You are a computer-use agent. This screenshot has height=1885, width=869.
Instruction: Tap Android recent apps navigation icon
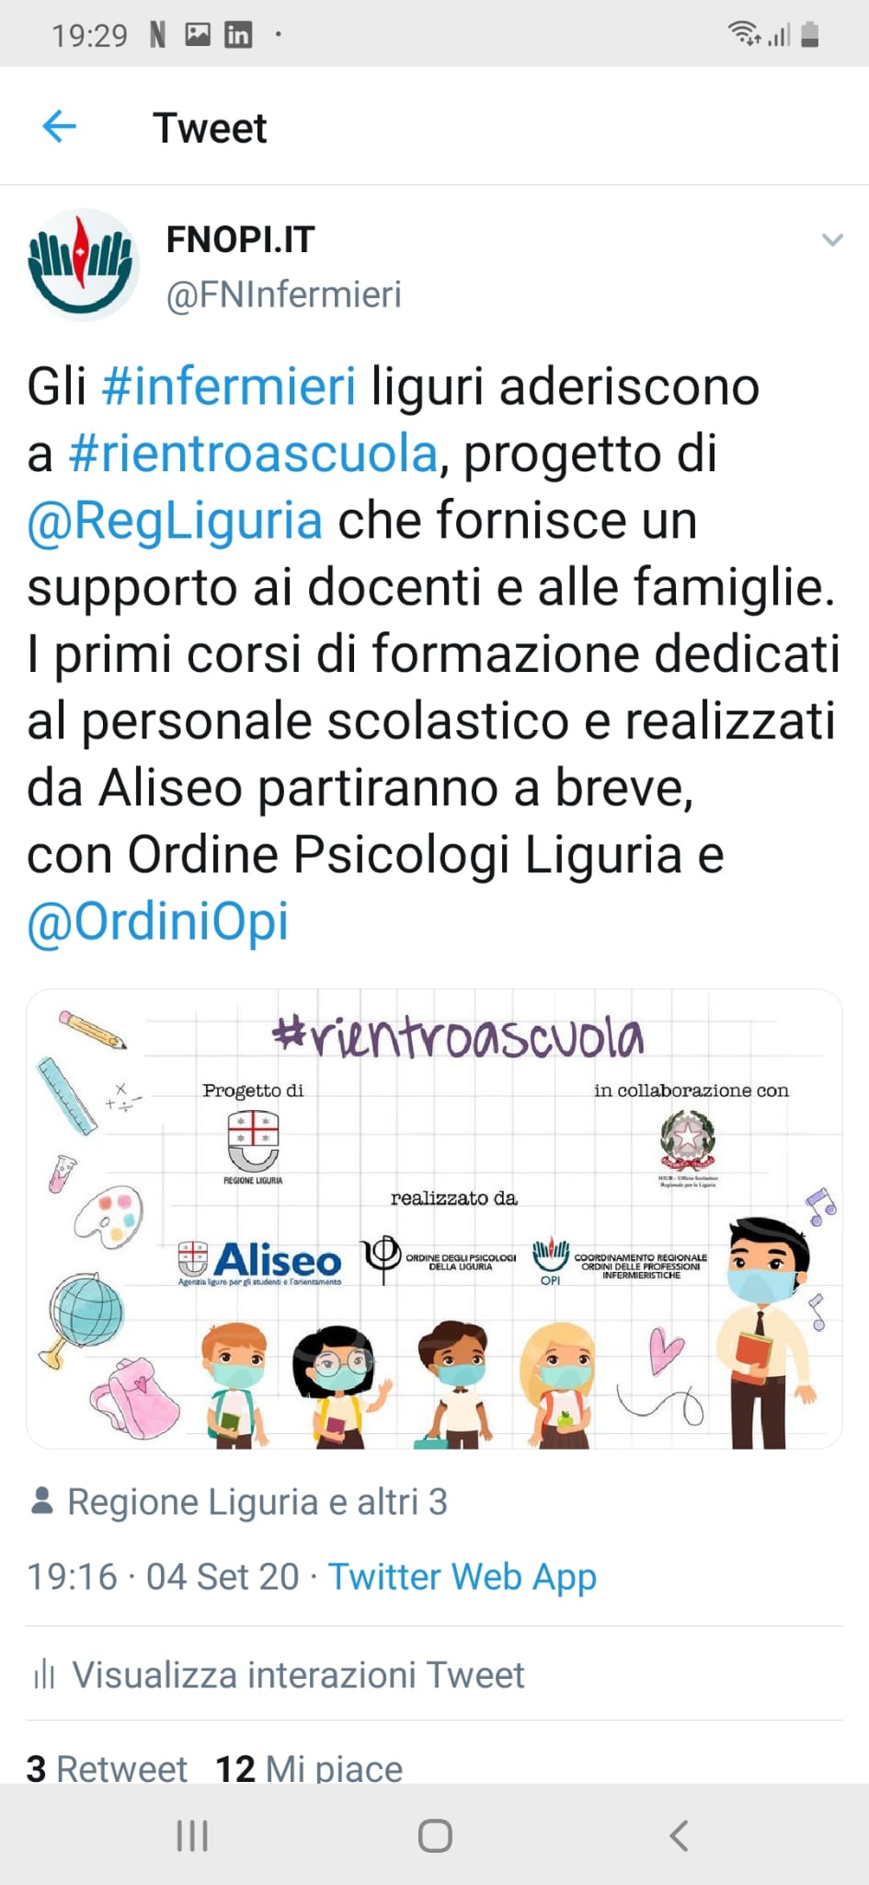tap(192, 1835)
